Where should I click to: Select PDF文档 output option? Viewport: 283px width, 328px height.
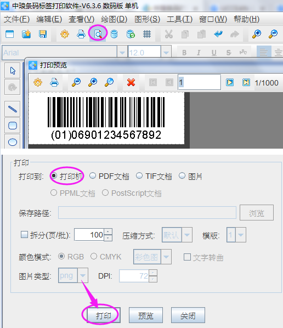[93, 176]
